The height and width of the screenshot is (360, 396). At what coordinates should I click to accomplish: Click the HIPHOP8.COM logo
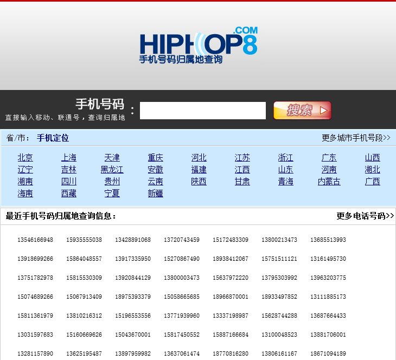pyautogui.click(x=199, y=45)
